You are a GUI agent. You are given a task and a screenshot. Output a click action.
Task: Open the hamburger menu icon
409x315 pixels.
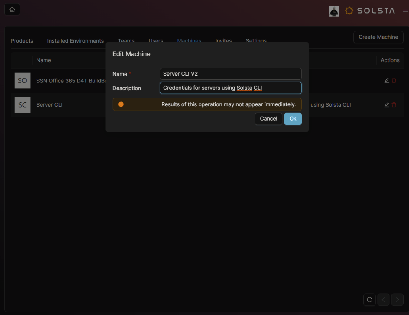tap(405, 10)
